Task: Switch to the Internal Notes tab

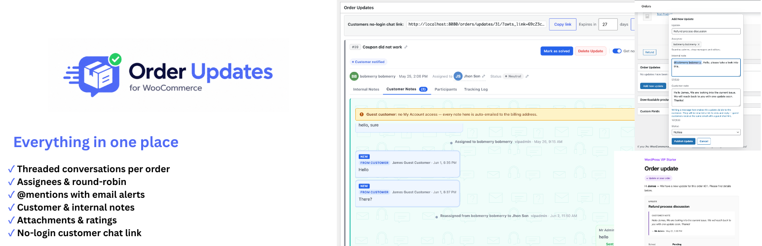Action: (x=366, y=89)
